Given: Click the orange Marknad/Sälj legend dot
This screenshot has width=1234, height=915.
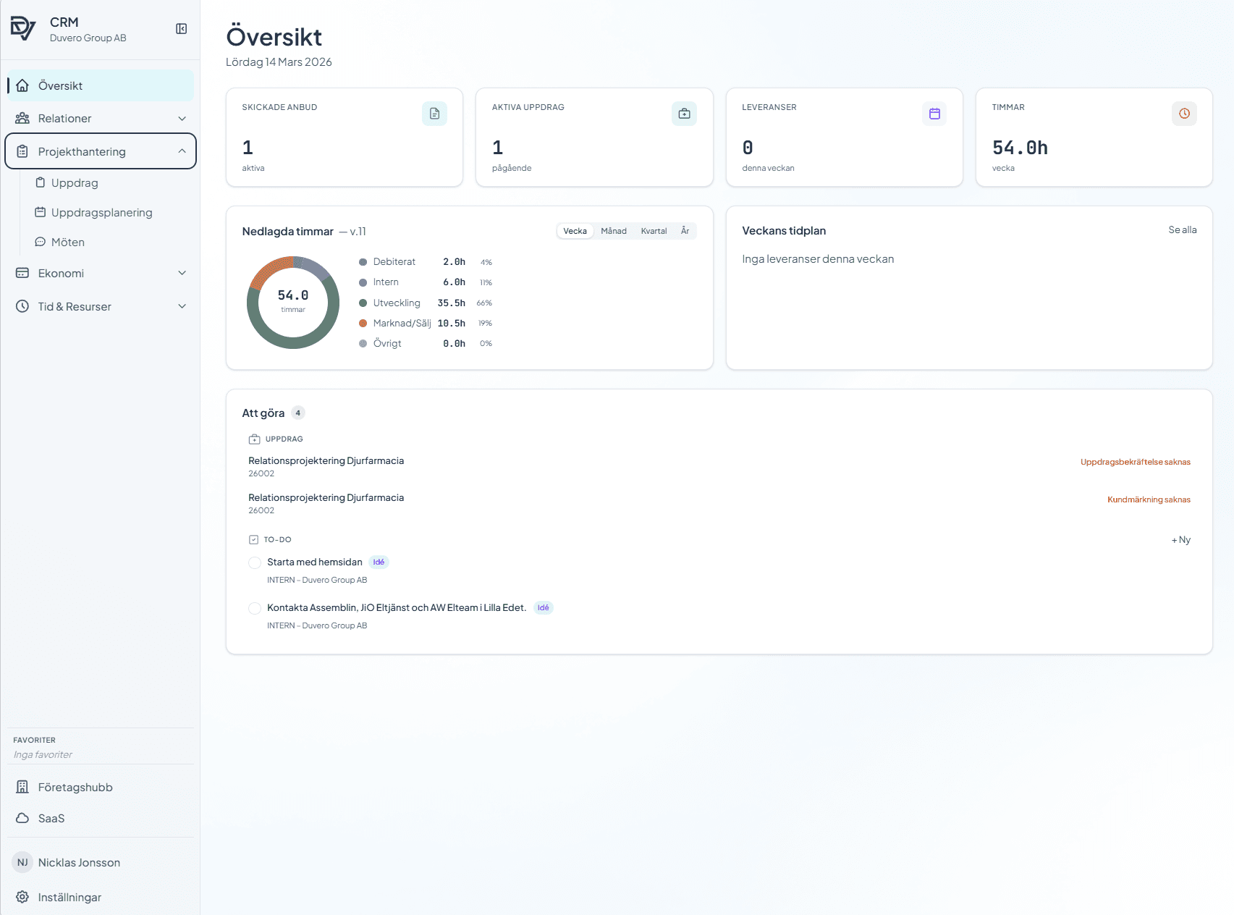Looking at the screenshot, I should click(x=362, y=323).
